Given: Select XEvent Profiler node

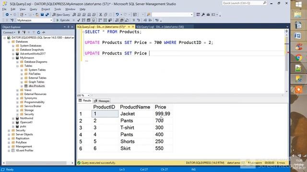Looking at the screenshot, I should (24, 150).
